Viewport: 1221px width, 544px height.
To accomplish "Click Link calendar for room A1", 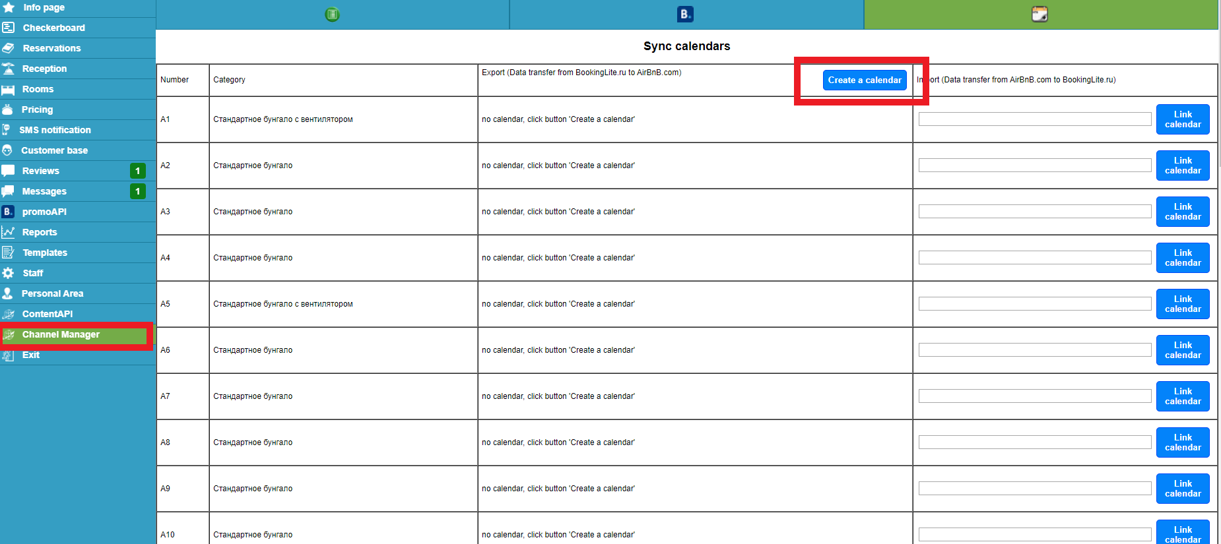I will point(1183,119).
